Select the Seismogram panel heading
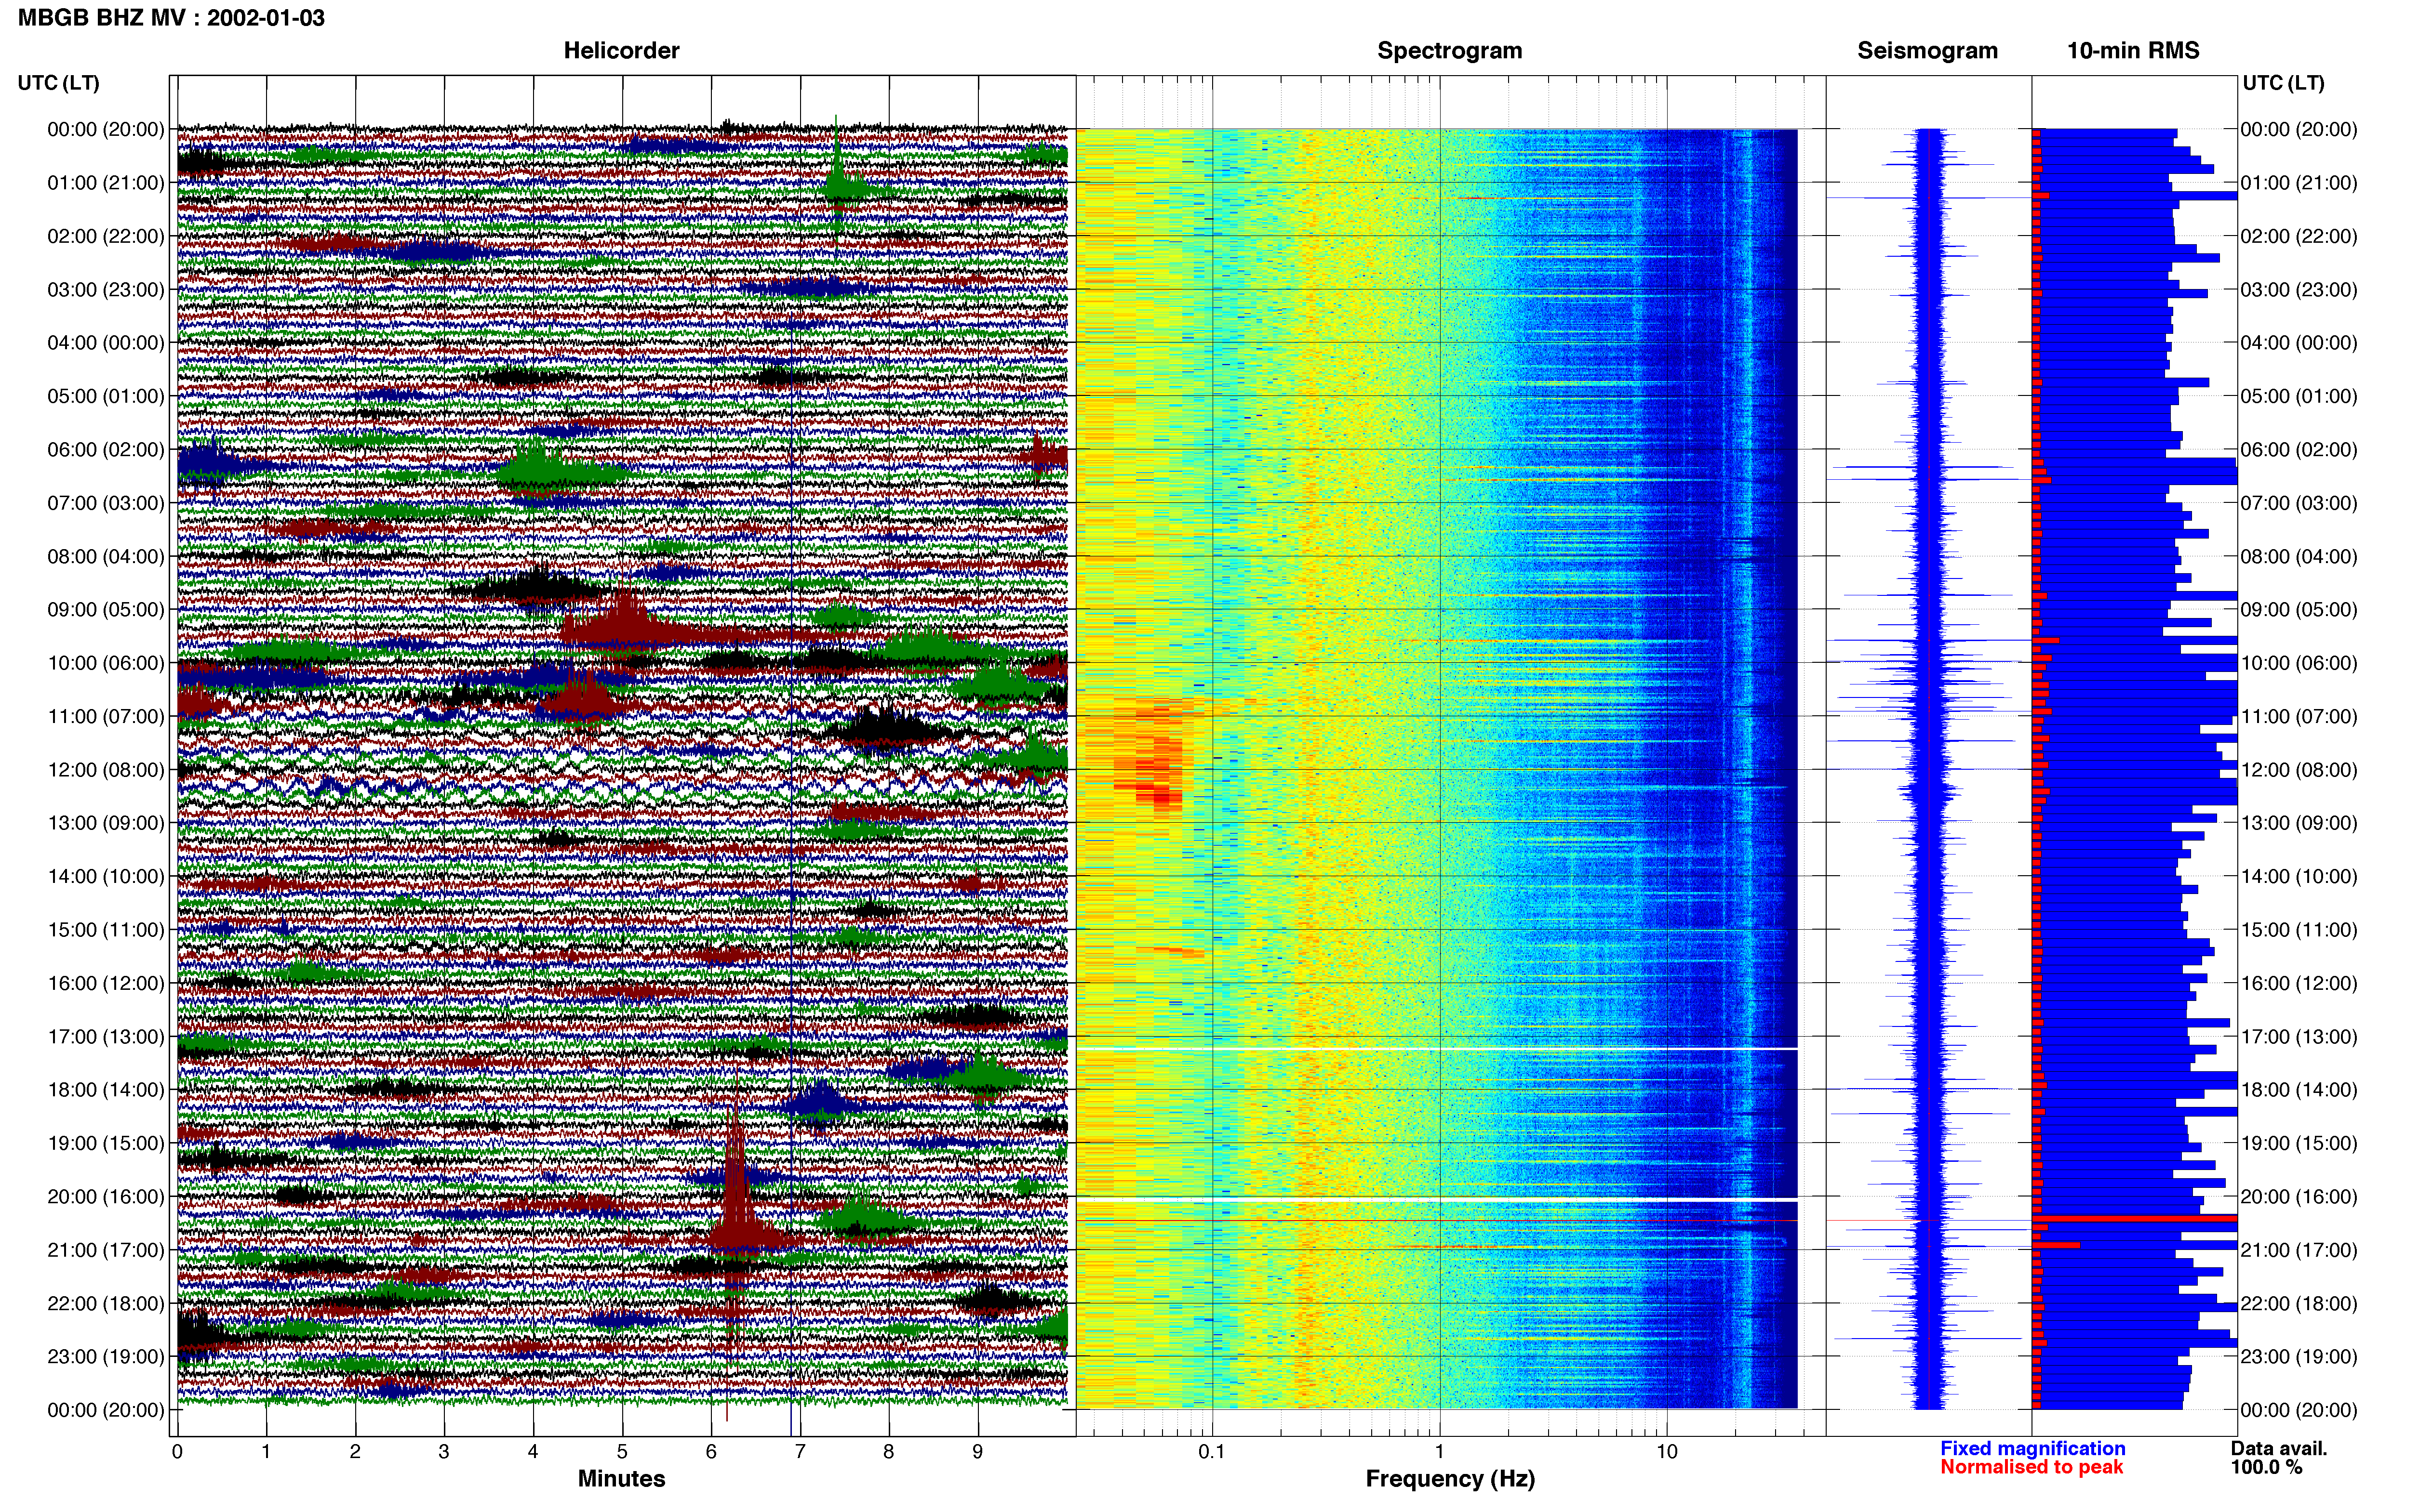Image resolution: width=2419 pixels, height=1512 pixels. tap(1927, 51)
